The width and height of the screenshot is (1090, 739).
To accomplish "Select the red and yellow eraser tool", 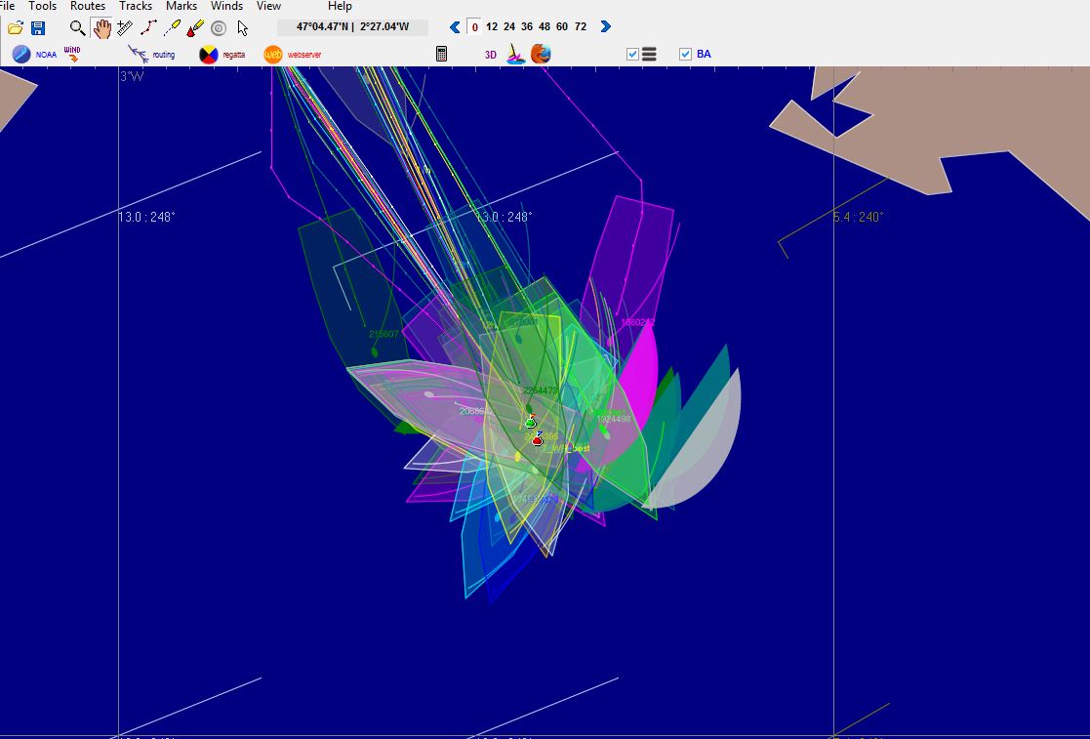I will [195, 27].
